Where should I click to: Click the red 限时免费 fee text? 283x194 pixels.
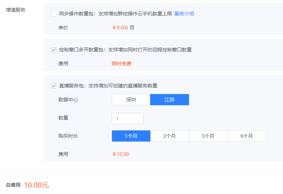pyautogui.click(x=121, y=64)
